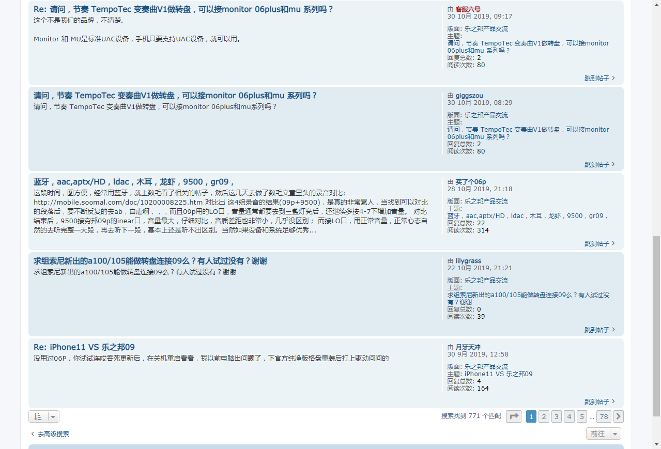Screen dimensions: 661x449
Task: Click the page vertical scrollbar thumb
Action: [x=656, y=326]
